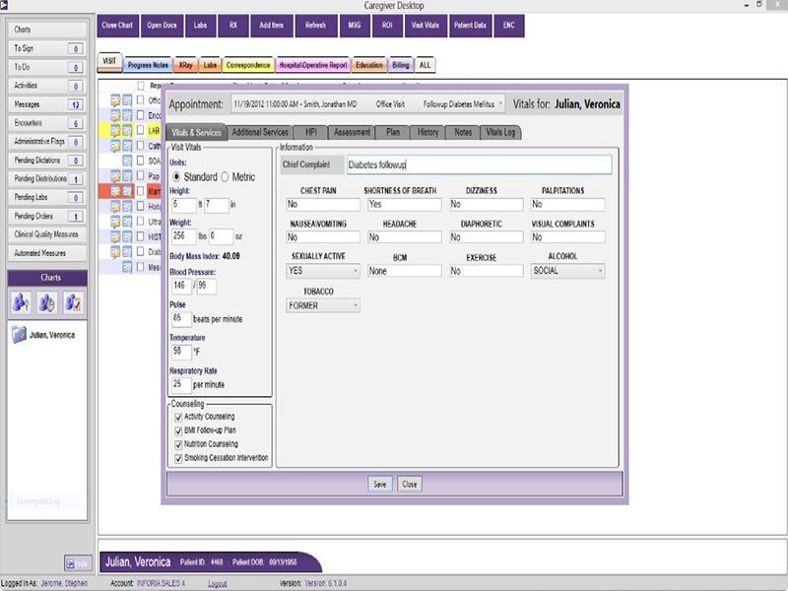Click the Temperature value field
The image size is (788, 591).
pyautogui.click(x=181, y=352)
